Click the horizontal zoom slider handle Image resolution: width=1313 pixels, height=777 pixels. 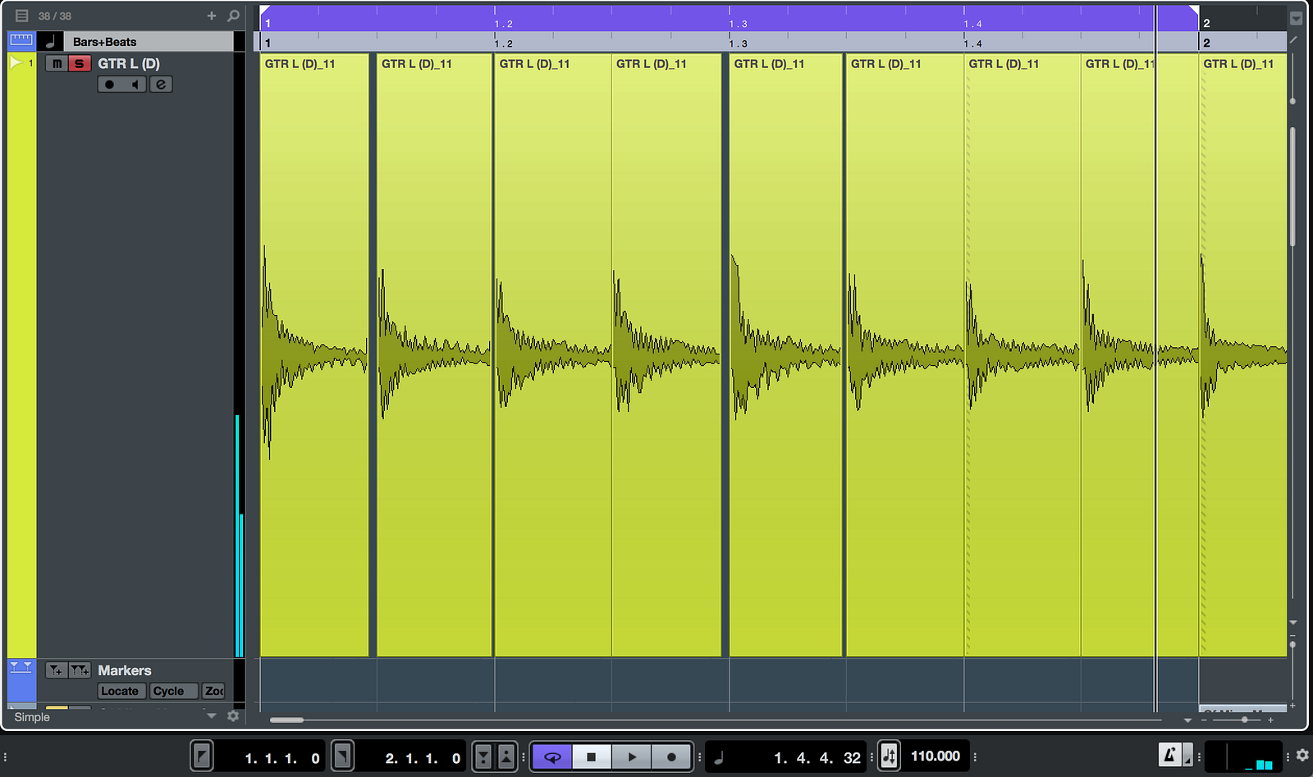pyautogui.click(x=1245, y=720)
